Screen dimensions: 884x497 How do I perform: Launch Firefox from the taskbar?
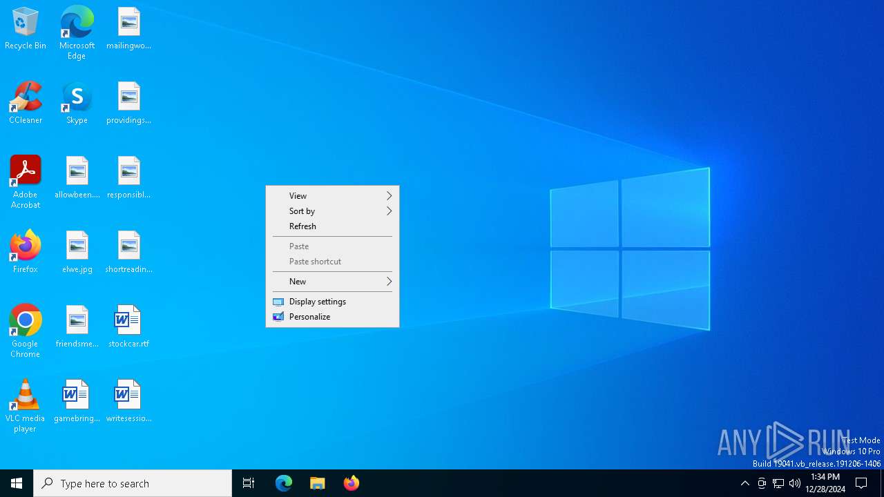click(x=351, y=483)
